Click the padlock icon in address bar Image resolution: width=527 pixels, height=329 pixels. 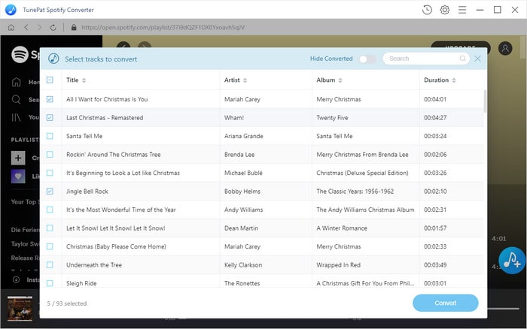[74, 28]
